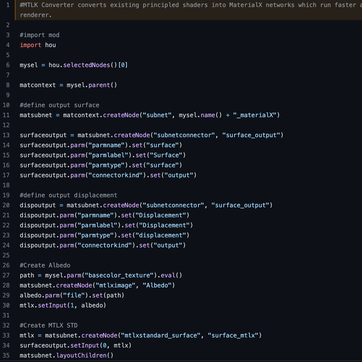Click 'setInput' on line 30
The width and height of the screenshot is (362, 362).
52,305
